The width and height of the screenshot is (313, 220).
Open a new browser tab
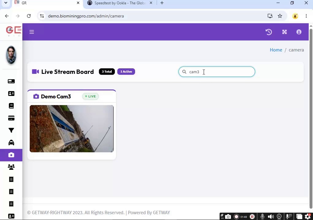coord(162,3)
